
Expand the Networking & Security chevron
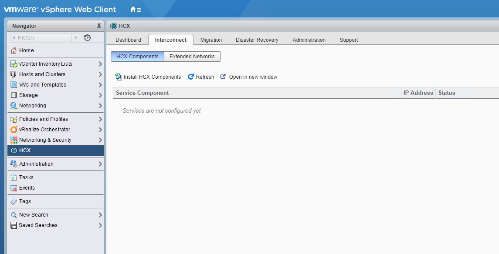[x=100, y=140]
